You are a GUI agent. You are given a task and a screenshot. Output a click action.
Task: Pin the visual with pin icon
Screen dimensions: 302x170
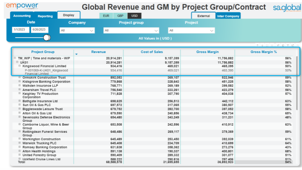tap(278, 46)
